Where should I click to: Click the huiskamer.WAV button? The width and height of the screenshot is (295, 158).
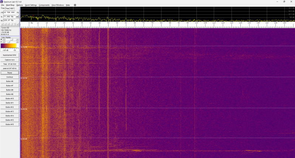[10, 55]
